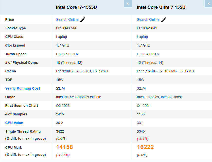This screenshot has height=162, width=212.
Task: Select the Intel Core i7-1355U heading
Action: pyautogui.click(x=76, y=7)
